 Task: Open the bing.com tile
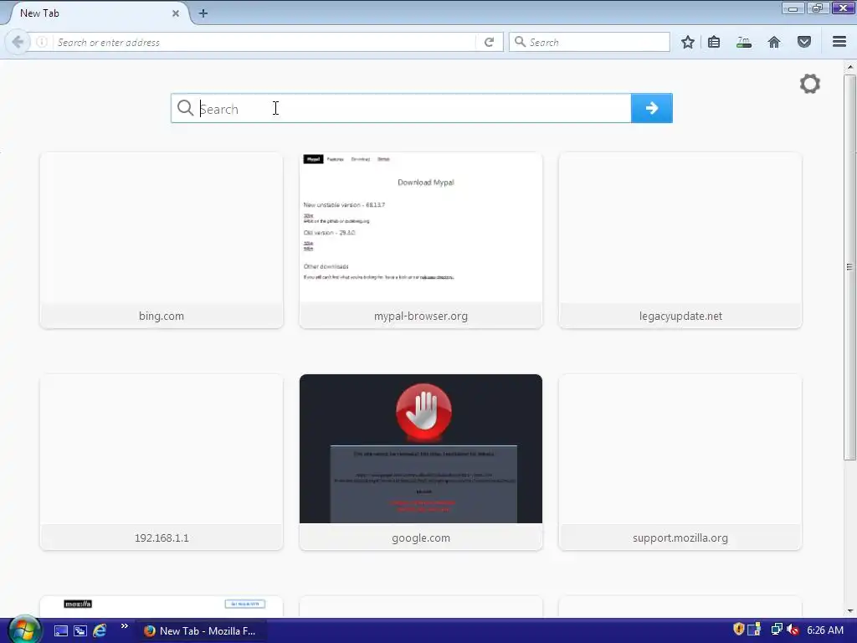(x=162, y=240)
